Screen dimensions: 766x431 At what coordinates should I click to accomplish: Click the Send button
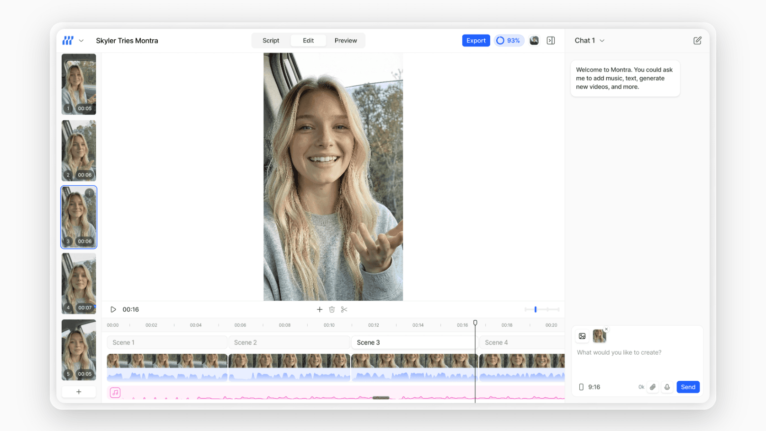point(688,387)
